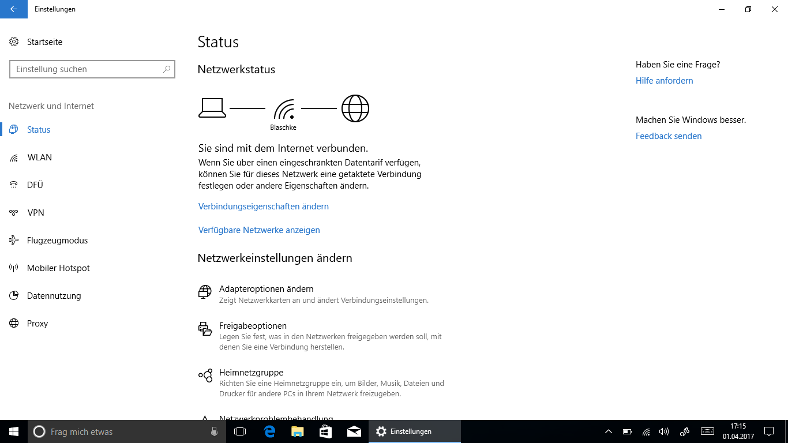Open the Datennutzung chart icon

click(14, 296)
